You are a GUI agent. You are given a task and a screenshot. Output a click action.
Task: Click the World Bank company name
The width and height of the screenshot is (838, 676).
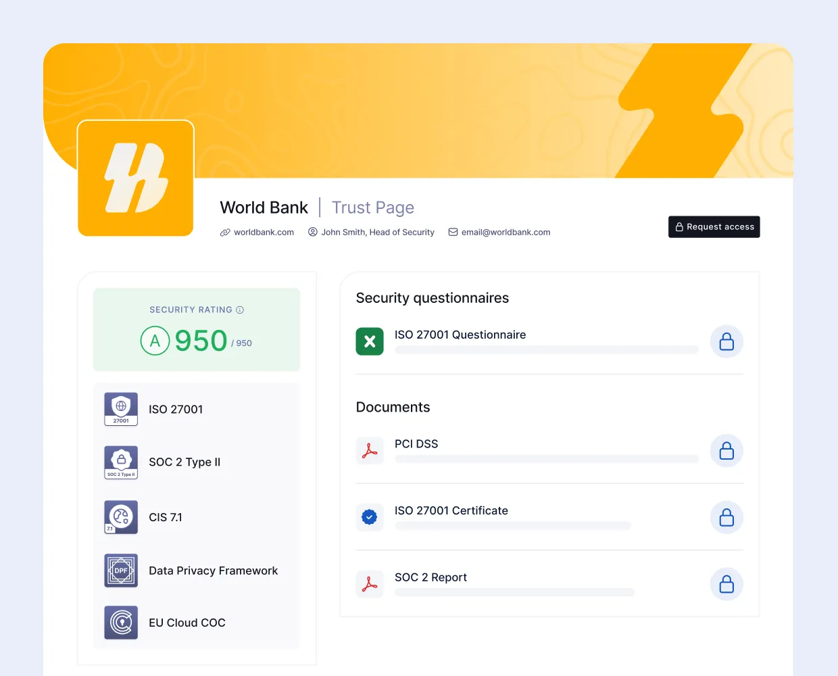pyautogui.click(x=264, y=208)
